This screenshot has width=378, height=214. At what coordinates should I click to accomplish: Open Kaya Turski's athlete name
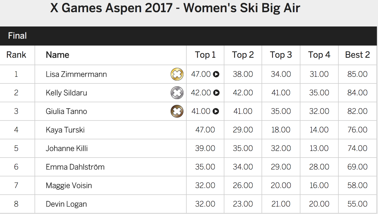click(65, 130)
